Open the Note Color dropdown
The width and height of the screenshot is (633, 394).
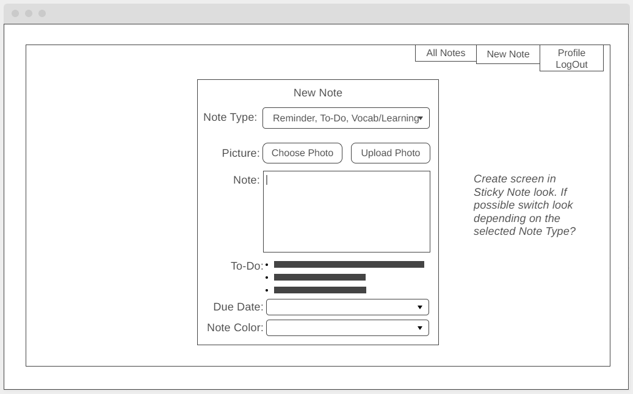click(347, 328)
